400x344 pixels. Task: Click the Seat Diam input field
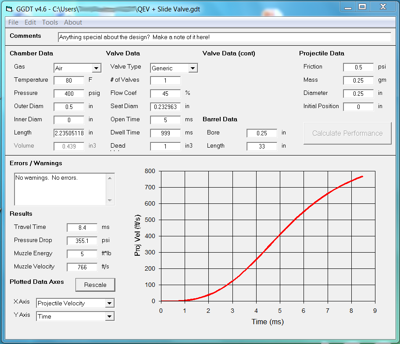(x=165, y=107)
